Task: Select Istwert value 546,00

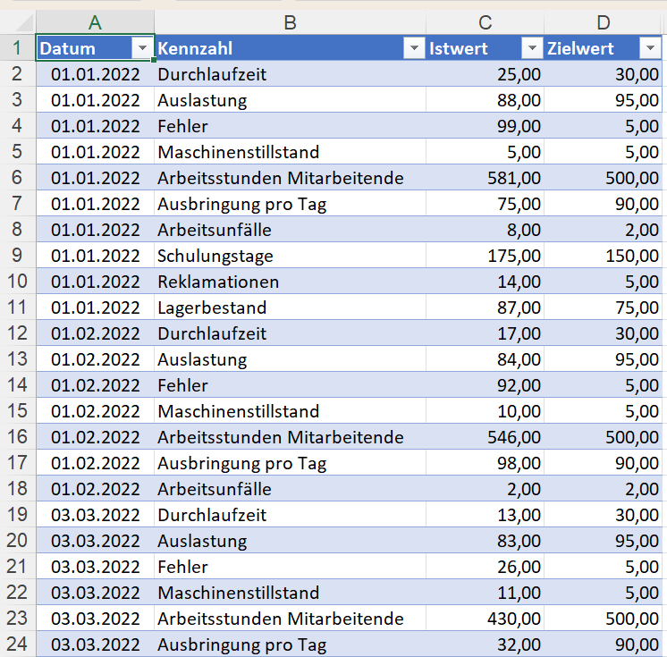Action: pos(485,437)
